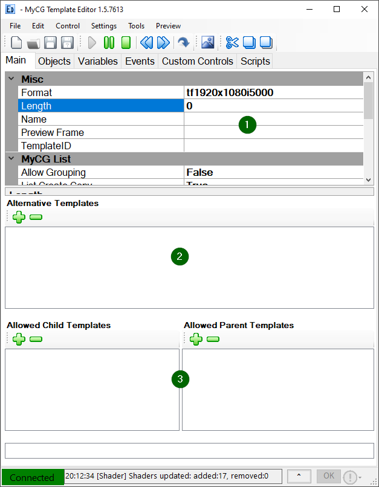
Task: Add an allowed parent template with plus icon
Action: pos(196,339)
